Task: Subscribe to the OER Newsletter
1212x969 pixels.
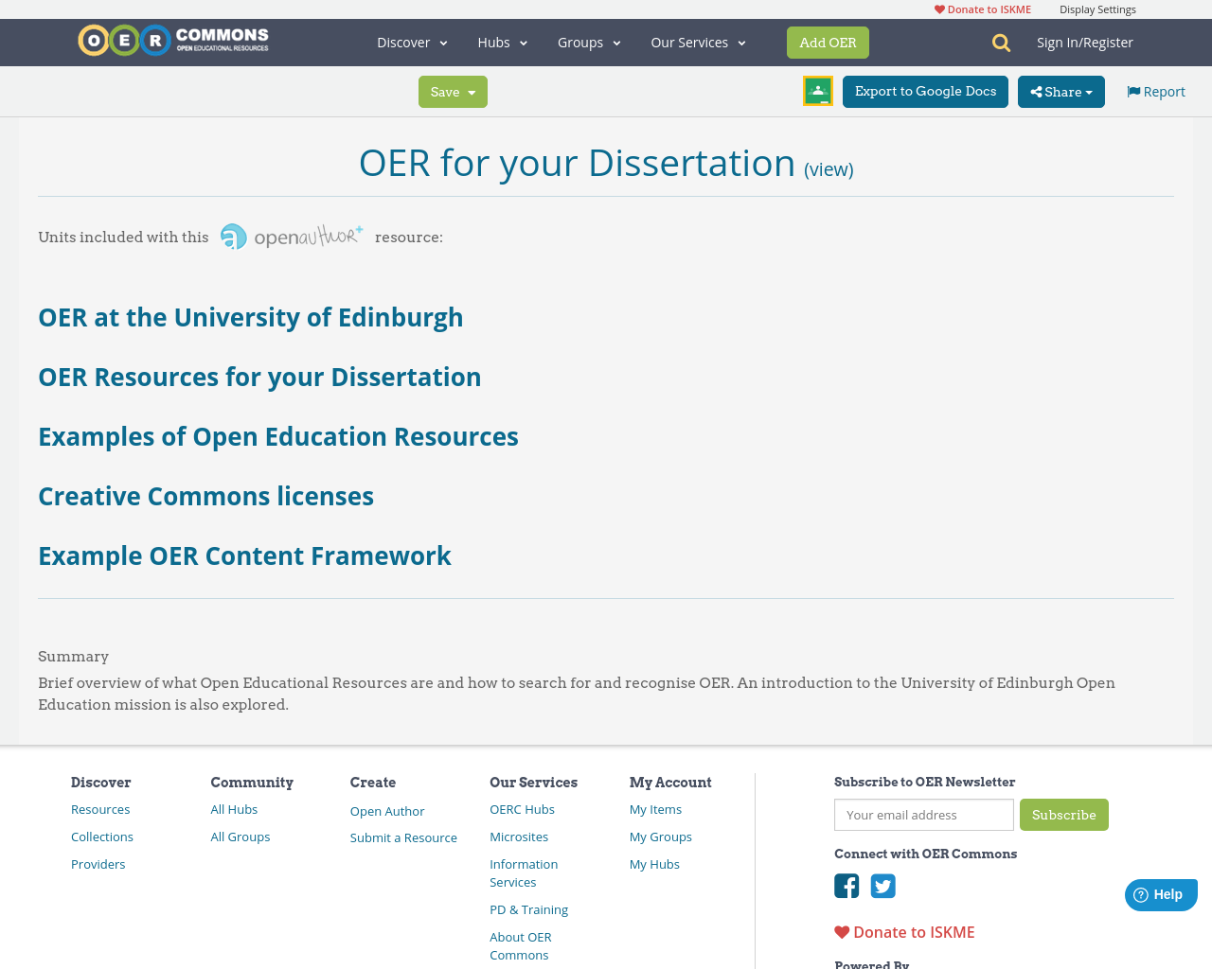Action: pos(1064,814)
